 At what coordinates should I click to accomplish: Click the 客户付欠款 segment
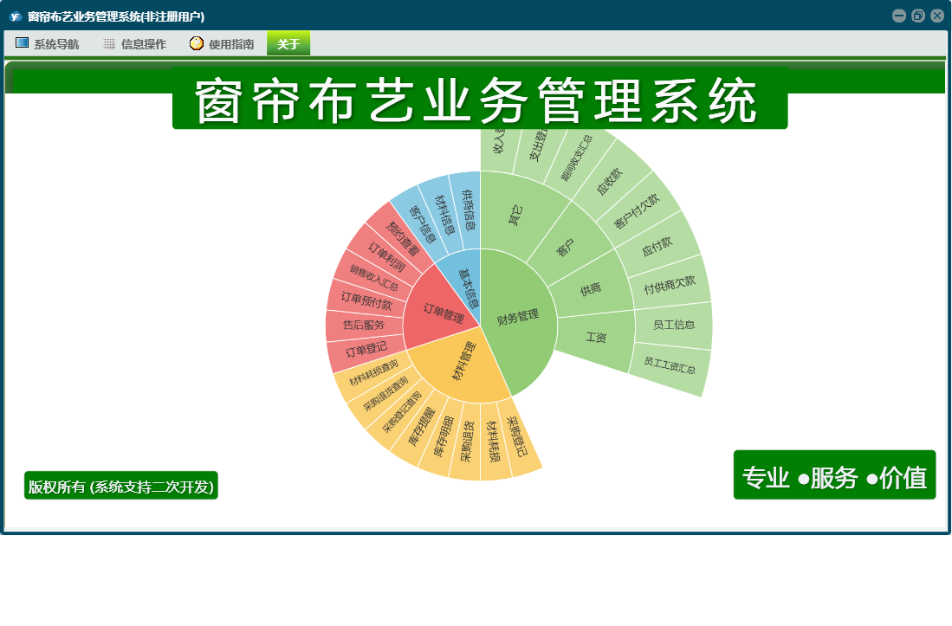(x=637, y=211)
